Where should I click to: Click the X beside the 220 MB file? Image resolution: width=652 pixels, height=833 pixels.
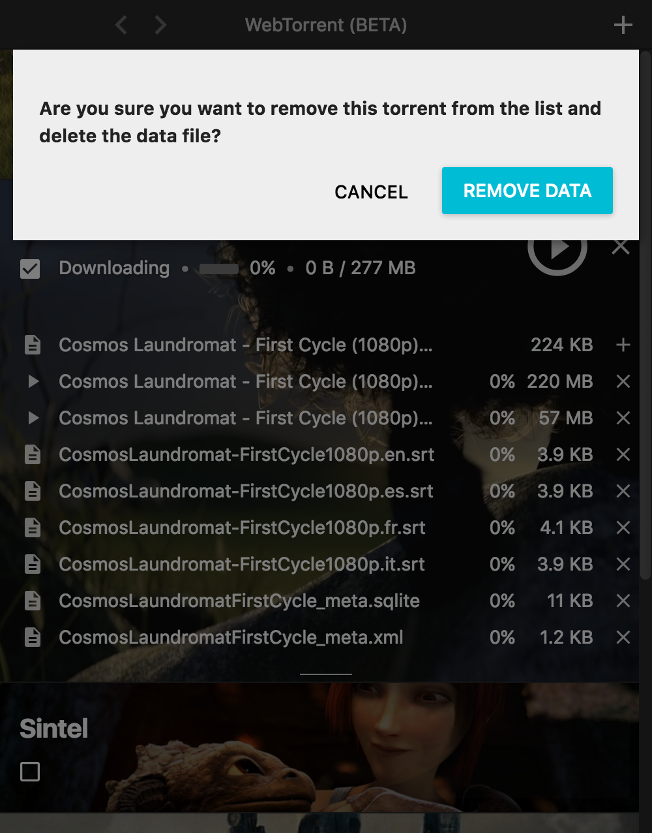pyautogui.click(x=623, y=381)
